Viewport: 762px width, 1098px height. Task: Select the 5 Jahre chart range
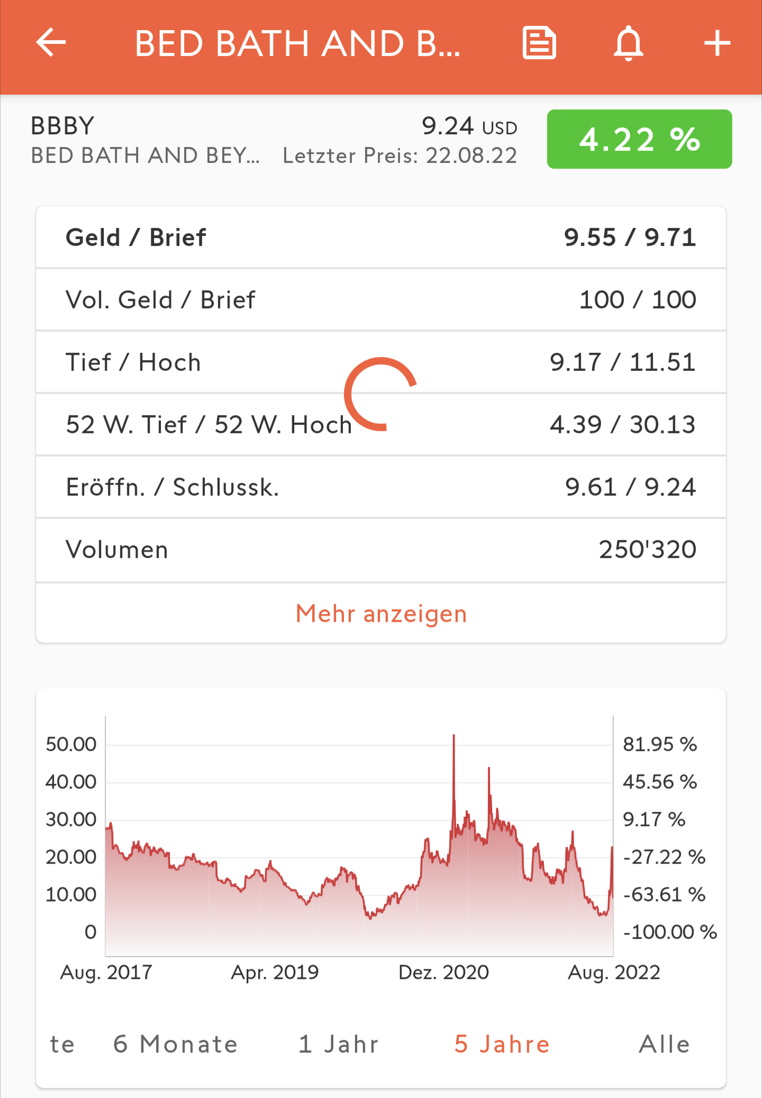(x=502, y=1044)
